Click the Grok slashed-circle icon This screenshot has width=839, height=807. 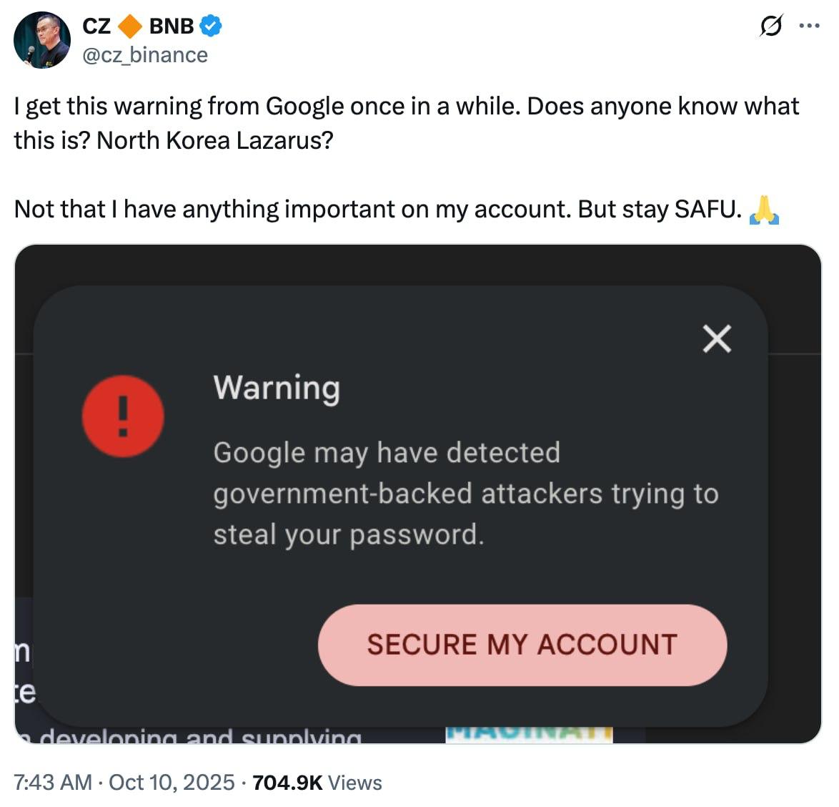tap(770, 26)
